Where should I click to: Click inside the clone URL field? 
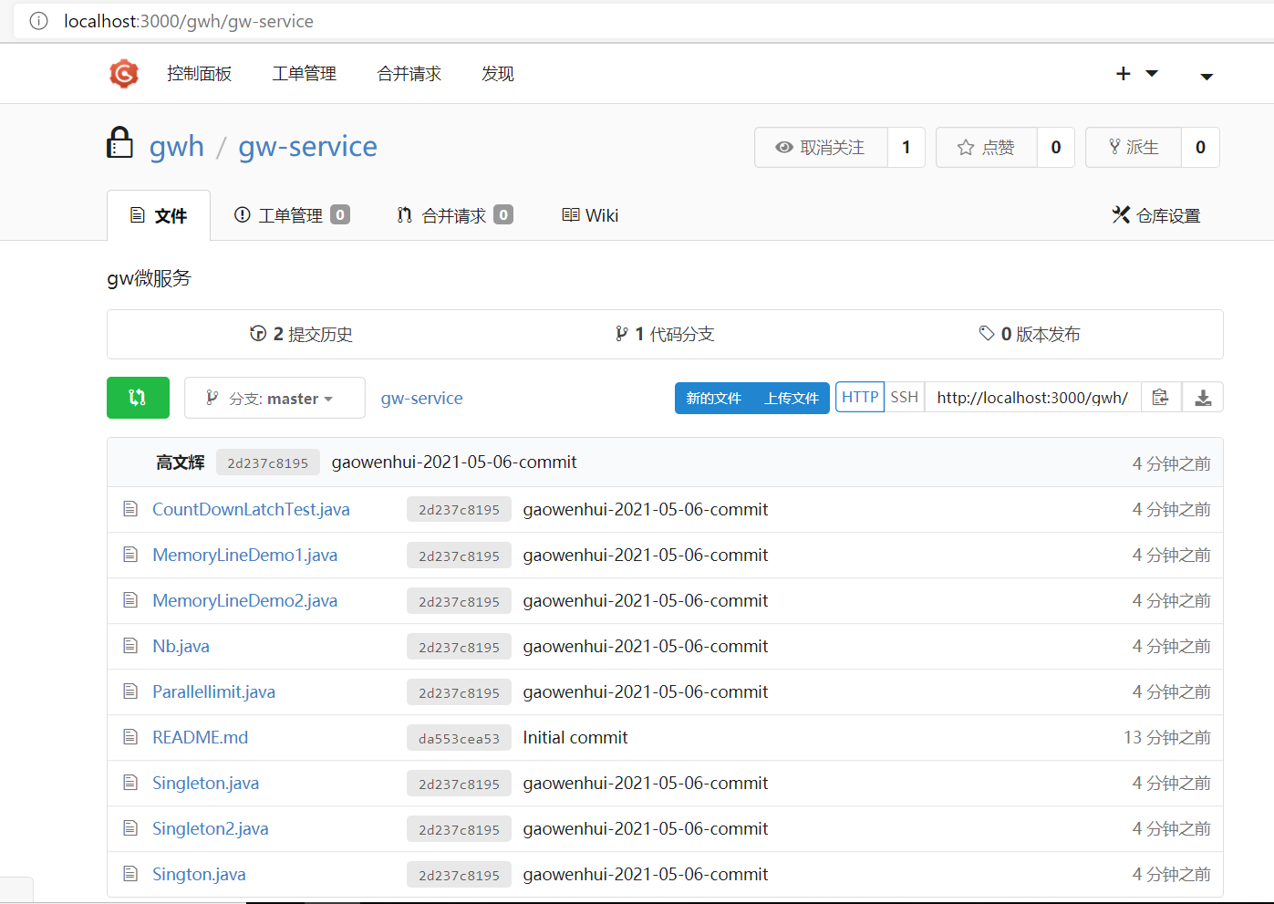point(1031,397)
